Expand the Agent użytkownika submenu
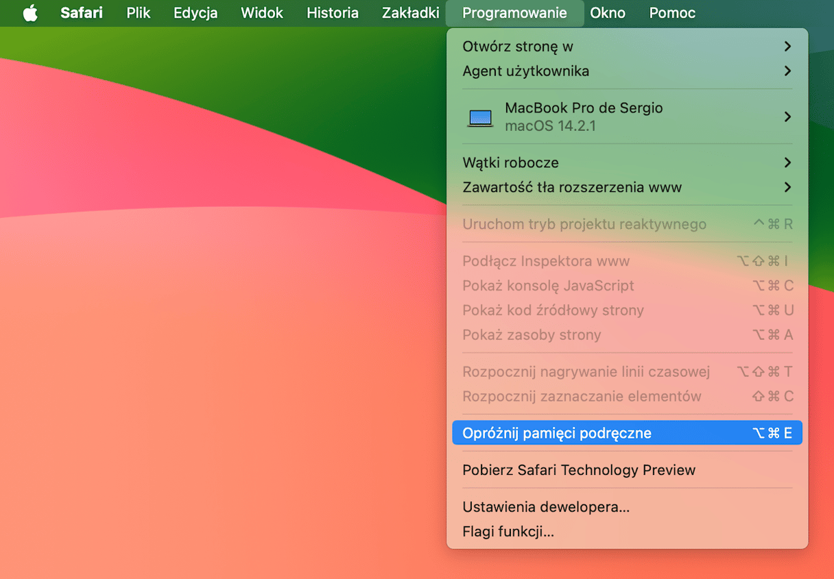 tap(627, 71)
